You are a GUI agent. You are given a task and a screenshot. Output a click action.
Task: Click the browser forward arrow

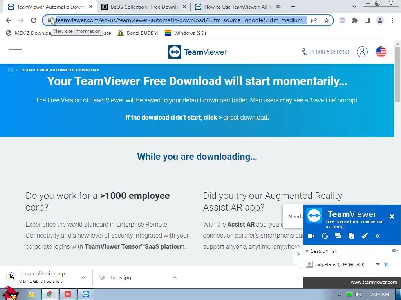tap(21, 20)
